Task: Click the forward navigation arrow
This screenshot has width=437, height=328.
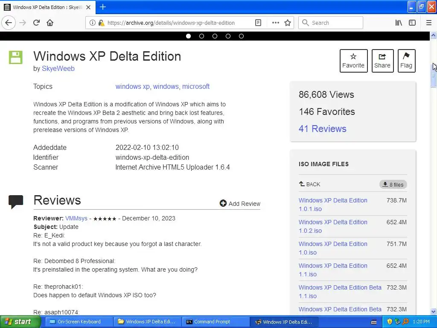Action: point(23,23)
